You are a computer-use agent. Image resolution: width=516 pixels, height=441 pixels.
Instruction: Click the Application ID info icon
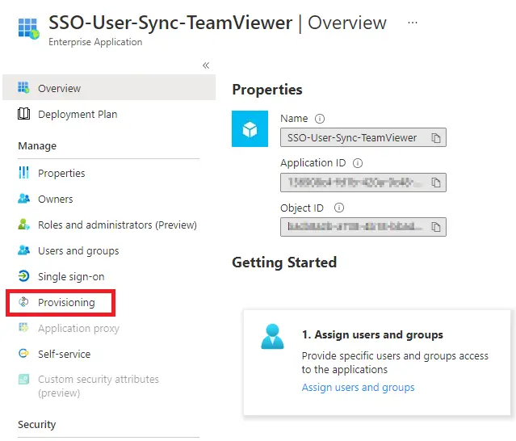(358, 163)
